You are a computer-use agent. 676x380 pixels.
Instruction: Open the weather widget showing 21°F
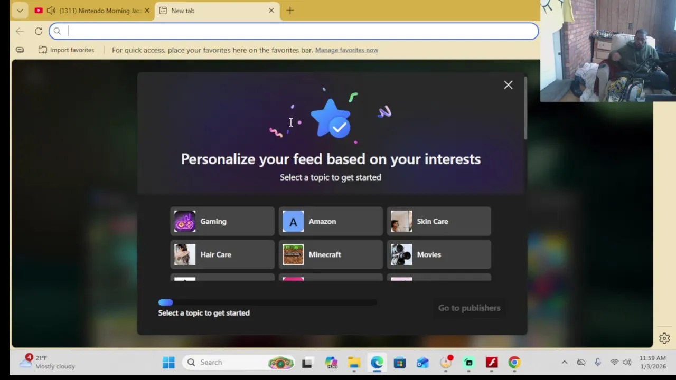[48, 362]
